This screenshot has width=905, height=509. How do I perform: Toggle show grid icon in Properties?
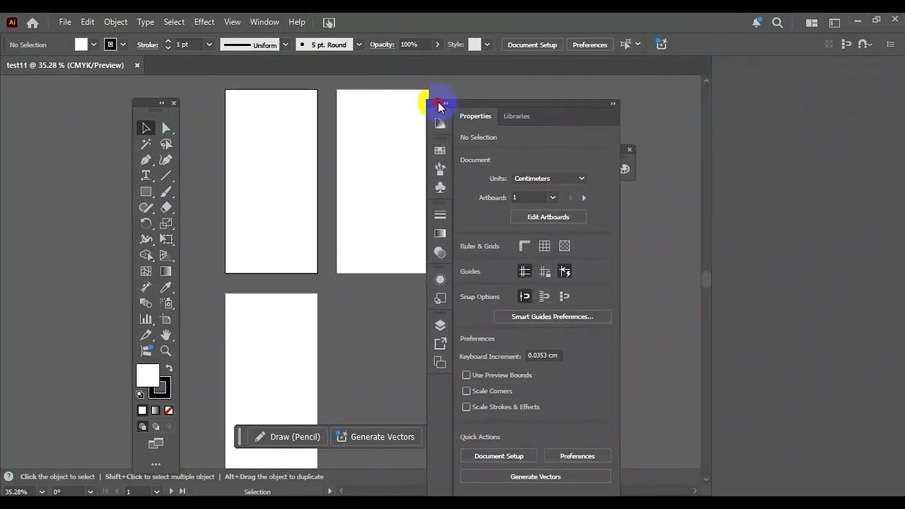(x=544, y=246)
